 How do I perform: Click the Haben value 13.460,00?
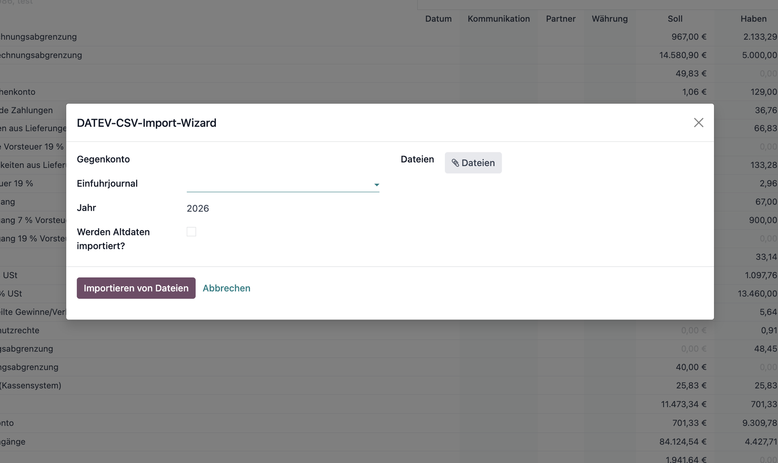point(757,294)
